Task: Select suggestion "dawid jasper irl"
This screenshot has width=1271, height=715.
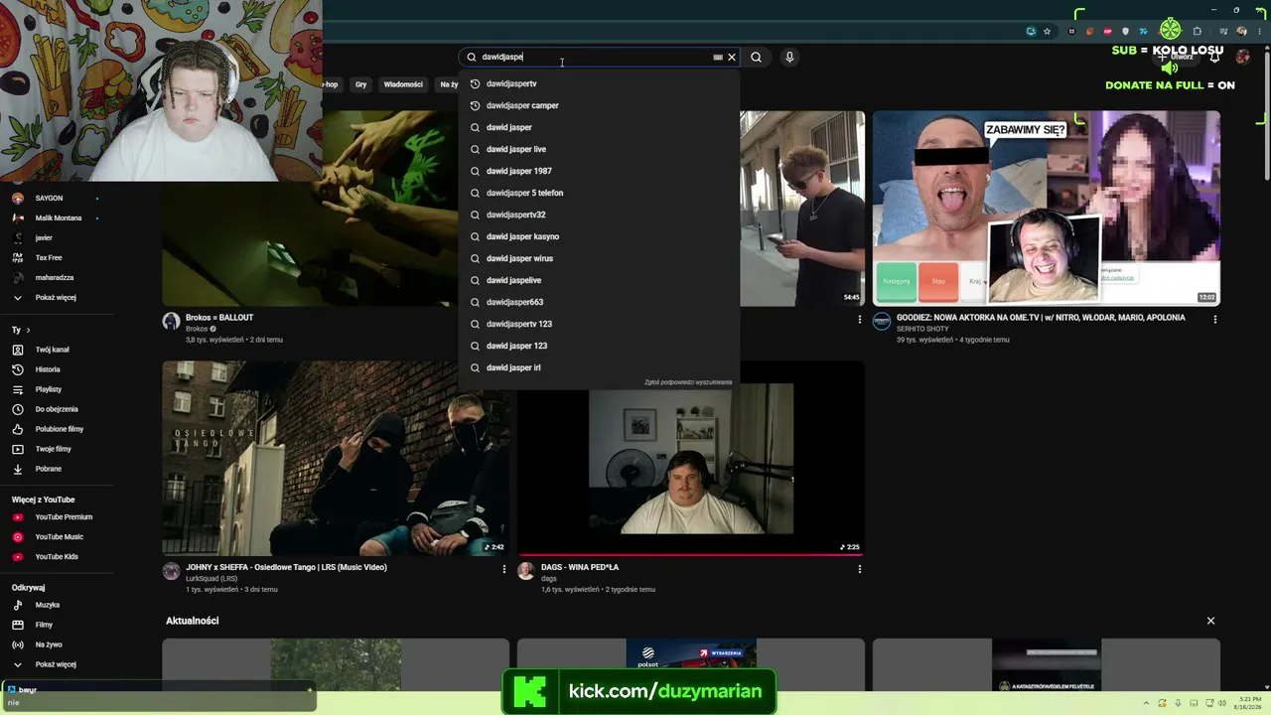Action: (x=599, y=367)
